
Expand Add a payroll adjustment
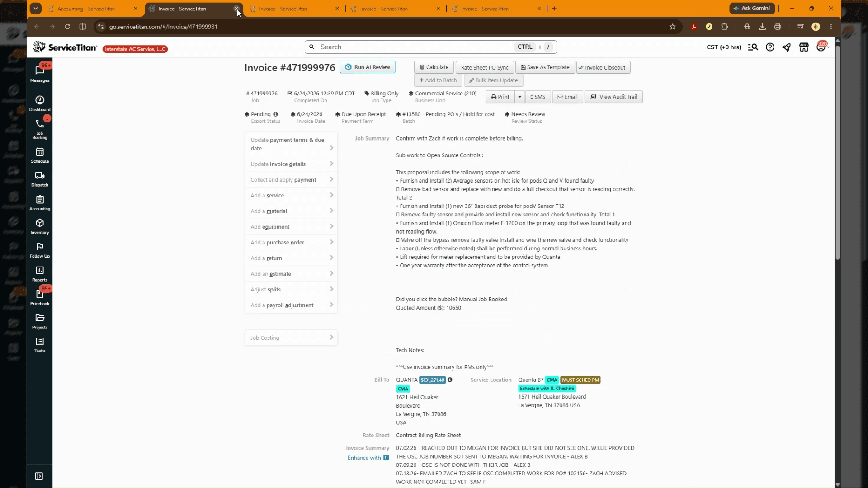coord(291,305)
